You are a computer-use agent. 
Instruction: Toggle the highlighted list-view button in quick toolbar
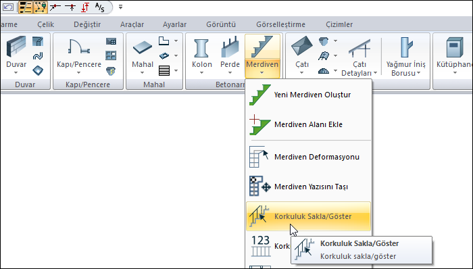point(26,7)
